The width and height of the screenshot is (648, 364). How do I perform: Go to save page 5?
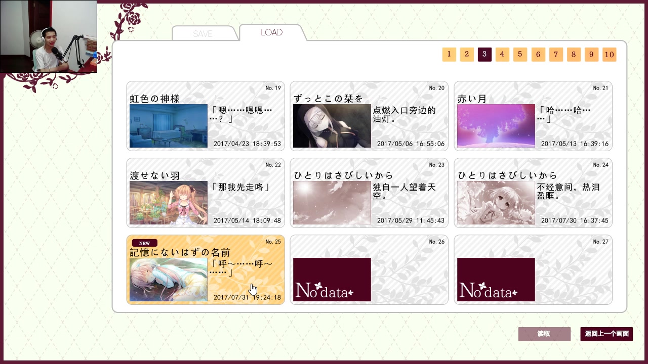tap(520, 55)
